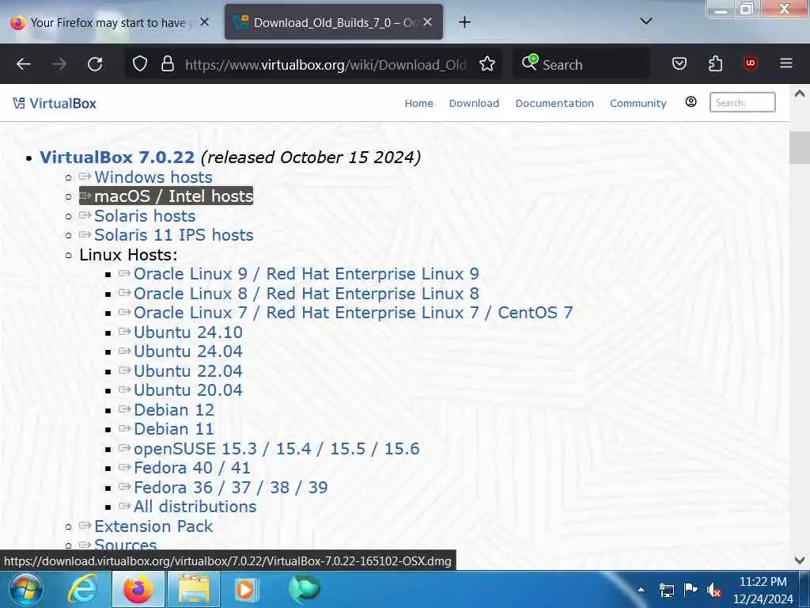Show site security info via padlock icon
The image size is (810, 608).
point(168,64)
